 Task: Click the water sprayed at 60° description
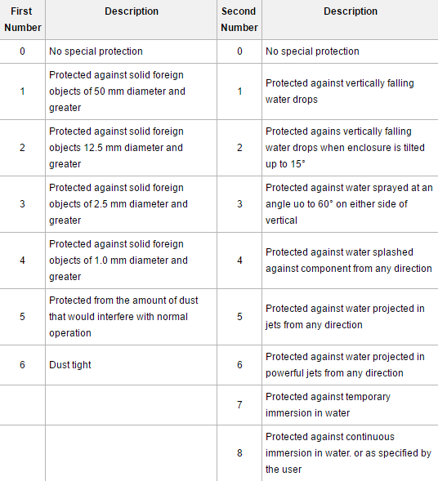(349, 204)
